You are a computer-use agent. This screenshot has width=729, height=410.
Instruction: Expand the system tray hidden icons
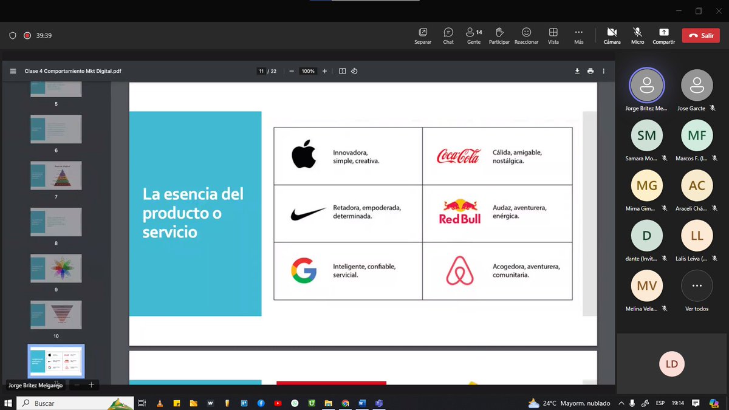click(621, 403)
